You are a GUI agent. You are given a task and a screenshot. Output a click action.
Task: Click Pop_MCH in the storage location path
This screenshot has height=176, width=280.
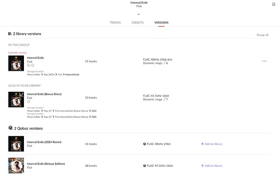pyautogui.click(x=49, y=74)
